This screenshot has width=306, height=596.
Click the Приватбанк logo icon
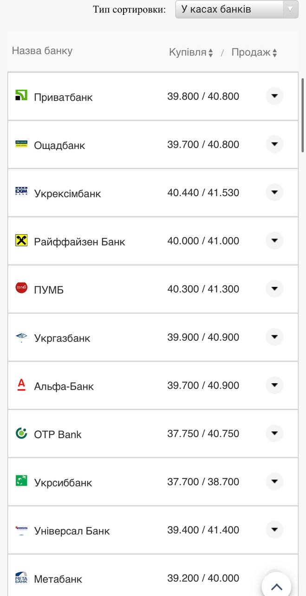coord(21,95)
